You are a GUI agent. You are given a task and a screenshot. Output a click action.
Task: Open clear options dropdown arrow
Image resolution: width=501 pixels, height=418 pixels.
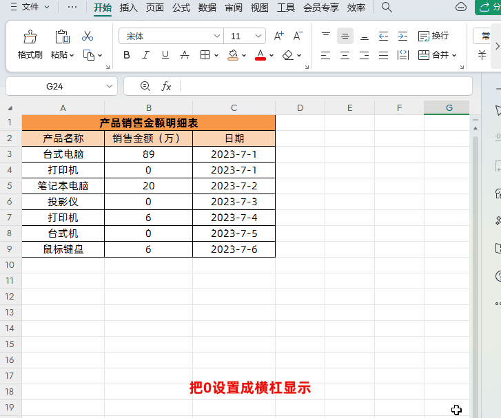tap(299, 56)
